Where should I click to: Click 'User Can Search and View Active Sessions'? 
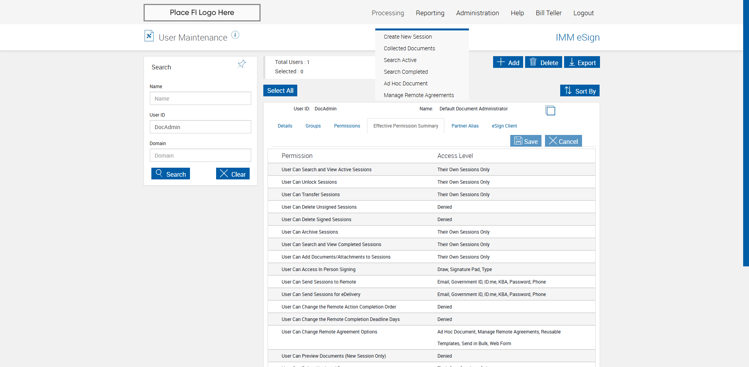(327, 170)
